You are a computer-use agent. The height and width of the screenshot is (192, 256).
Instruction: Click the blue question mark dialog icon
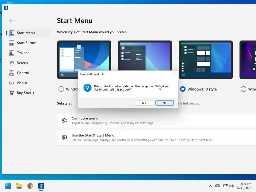pos(87,88)
